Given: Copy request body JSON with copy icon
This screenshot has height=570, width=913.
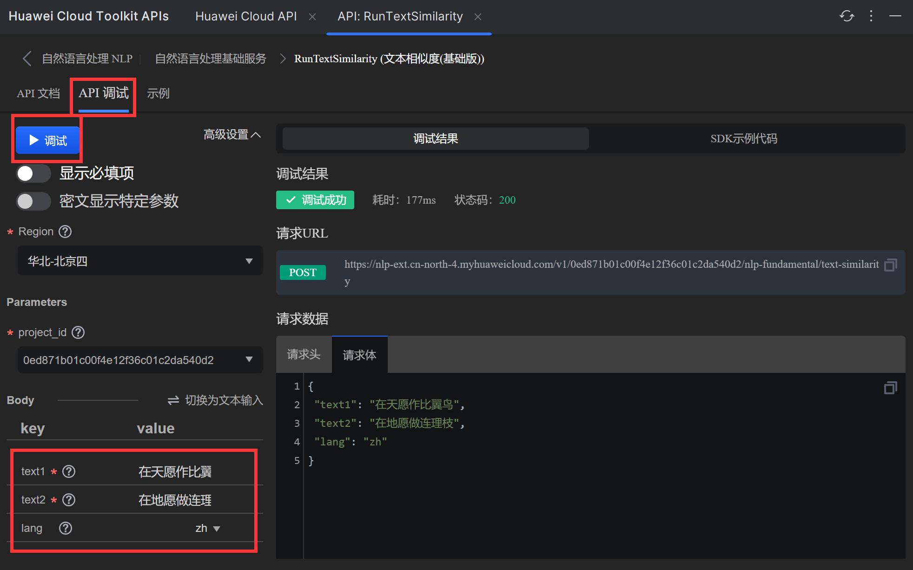Looking at the screenshot, I should pyautogui.click(x=890, y=388).
